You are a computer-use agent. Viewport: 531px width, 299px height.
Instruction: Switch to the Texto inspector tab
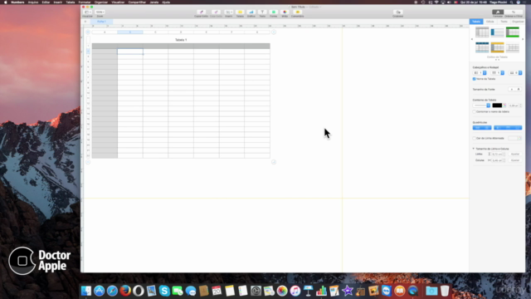point(504,22)
